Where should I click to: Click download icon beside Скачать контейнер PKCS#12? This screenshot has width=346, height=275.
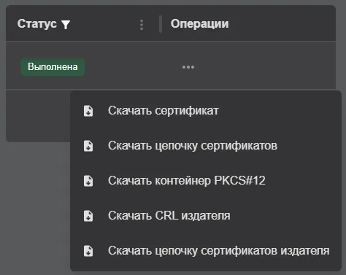coord(88,181)
